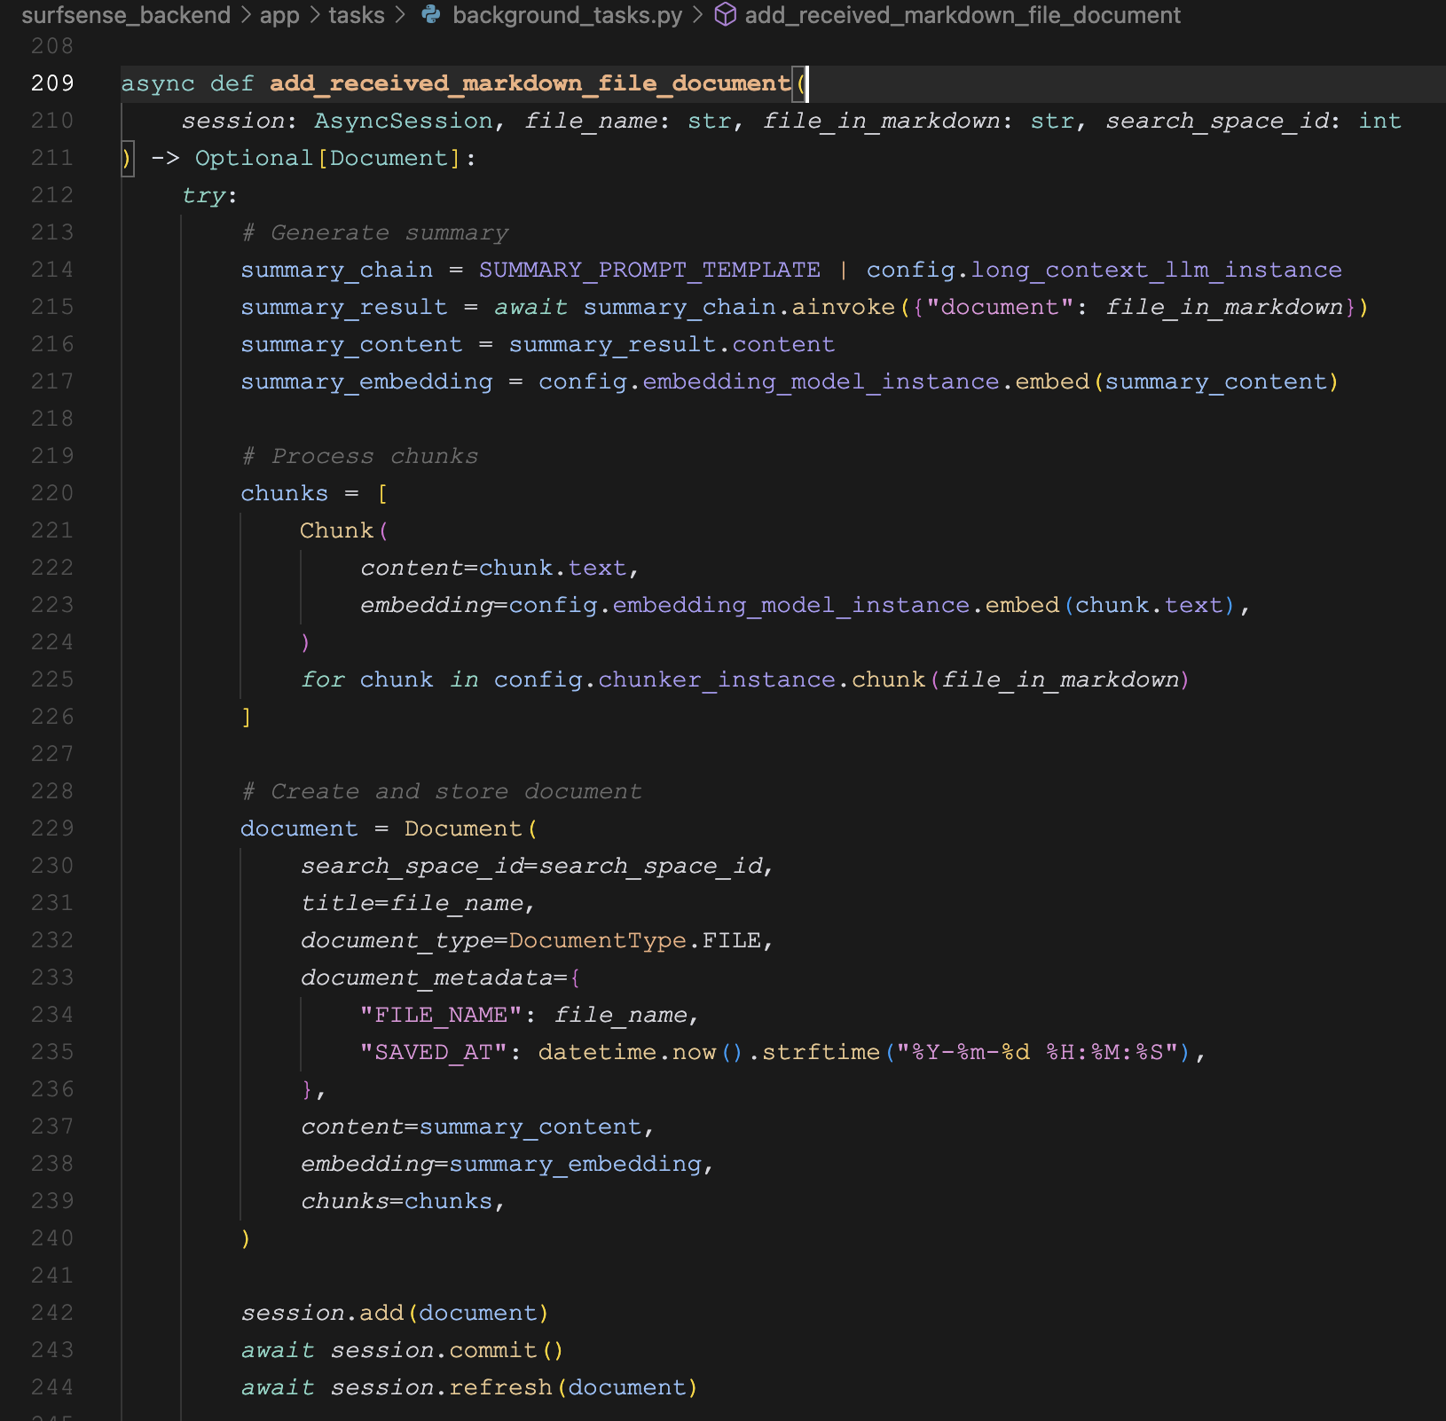Click line number 244 in the gutter
The image size is (1446, 1421).
point(52,1387)
